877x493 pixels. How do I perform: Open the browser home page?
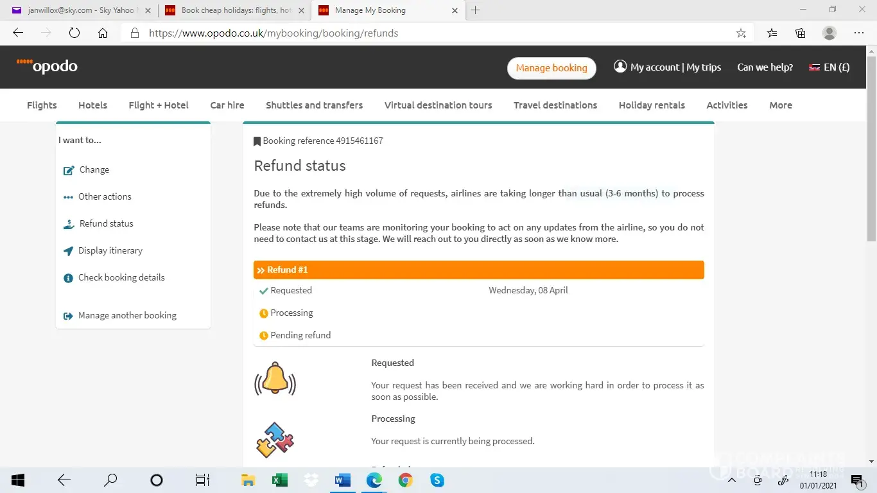tap(103, 33)
